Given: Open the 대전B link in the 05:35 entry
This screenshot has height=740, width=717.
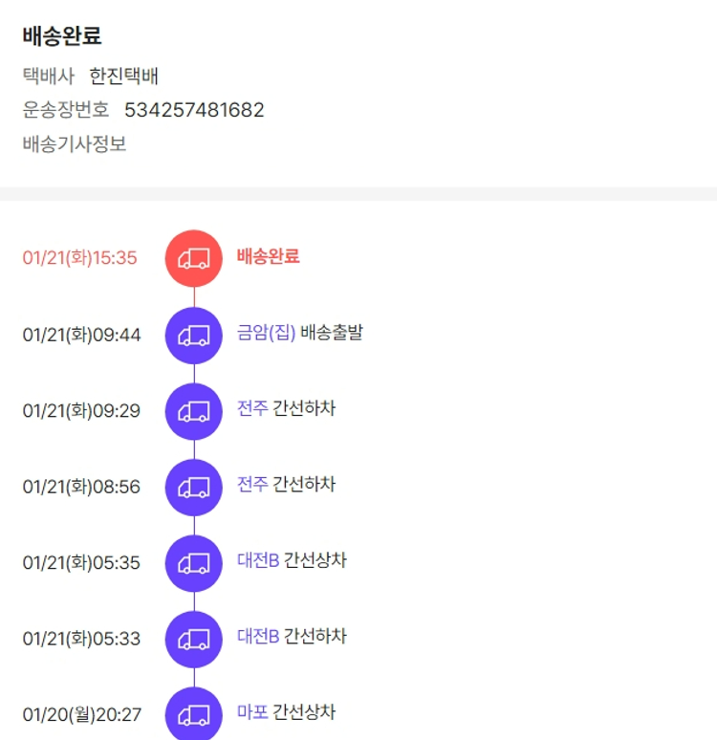Looking at the screenshot, I should pos(258,560).
